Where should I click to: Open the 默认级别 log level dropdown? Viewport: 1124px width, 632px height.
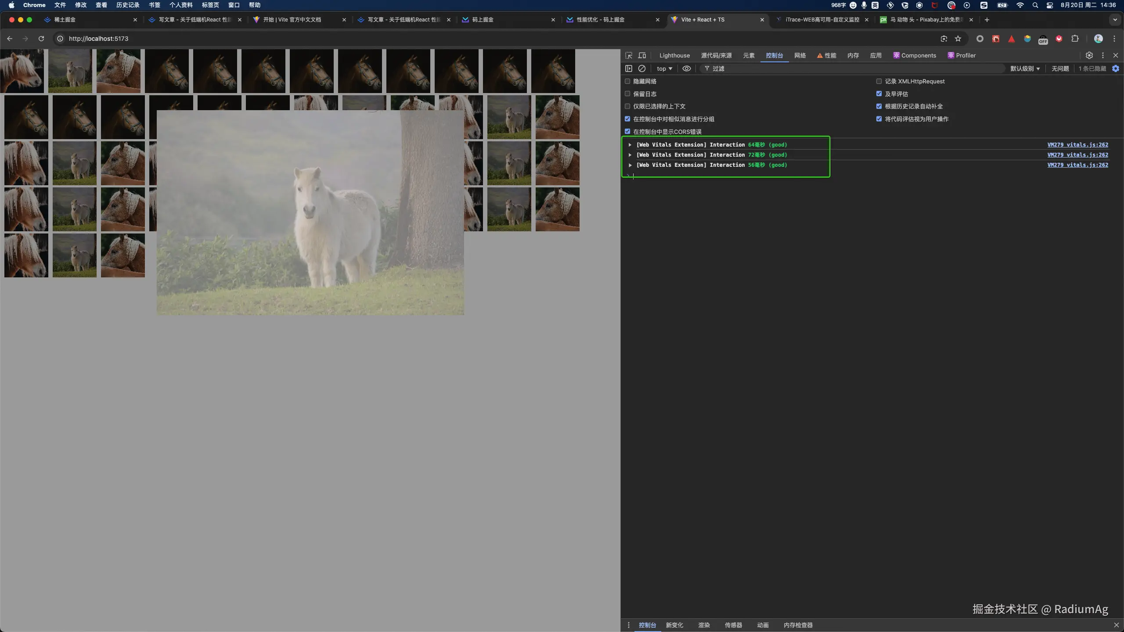point(1025,68)
